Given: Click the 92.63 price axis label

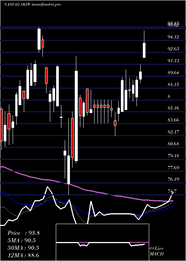Looking at the screenshot, I should [x=173, y=49].
